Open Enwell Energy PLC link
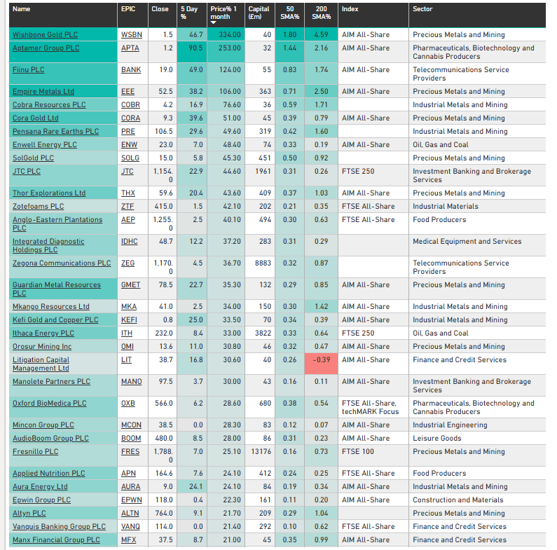The width and height of the screenshot is (557, 550). [45, 144]
